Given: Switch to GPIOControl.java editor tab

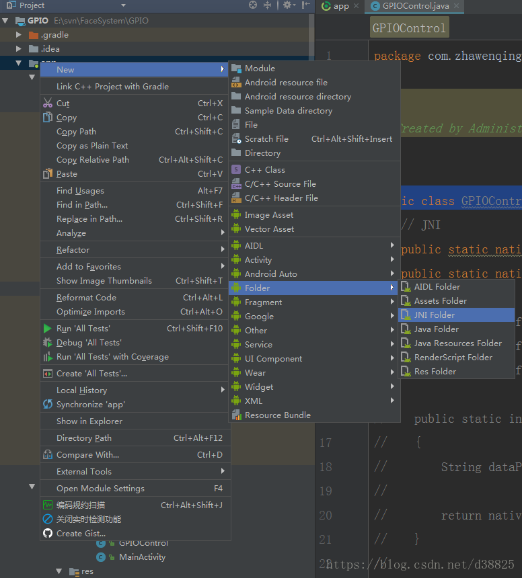Looking at the screenshot, I should tap(416, 6).
